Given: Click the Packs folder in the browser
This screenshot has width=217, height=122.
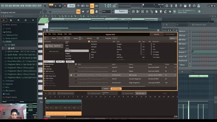Looking at the screenshot, I should (7, 94).
